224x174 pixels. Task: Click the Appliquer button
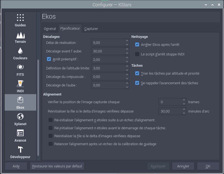(158, 166)
